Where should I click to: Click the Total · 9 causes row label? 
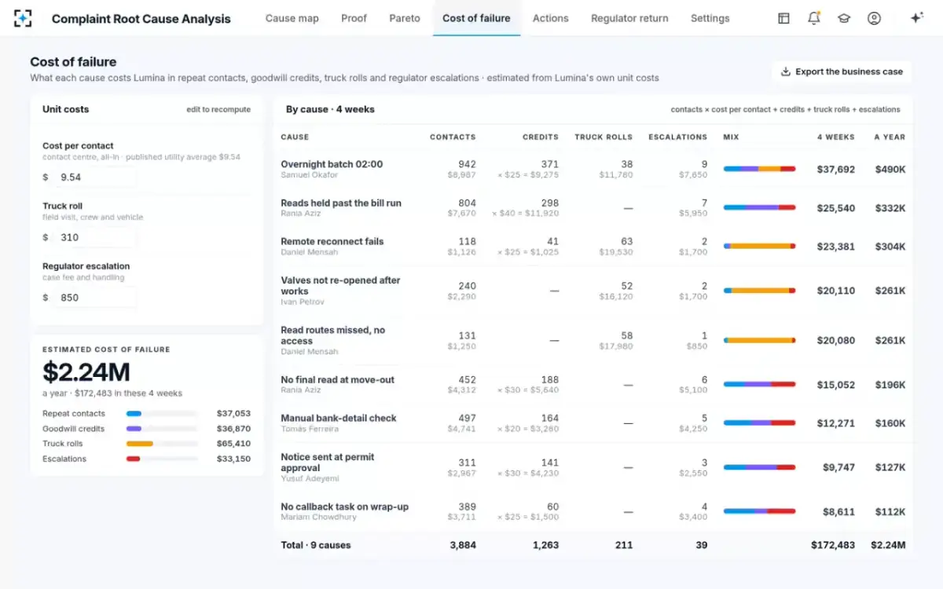click(316, 545)
